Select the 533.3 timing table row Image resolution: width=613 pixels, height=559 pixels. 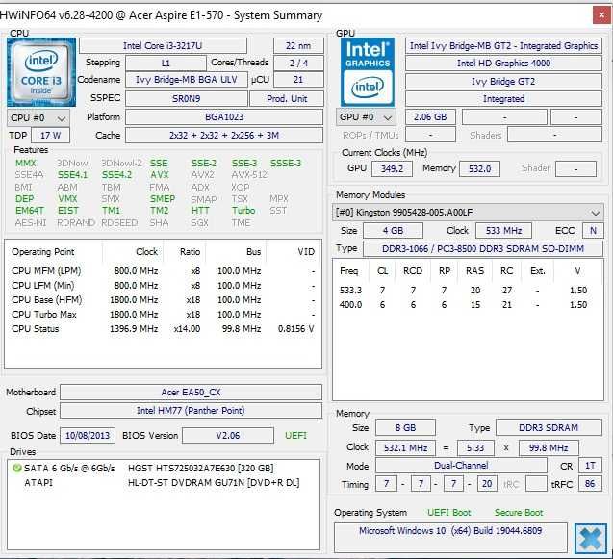[468, 290]
